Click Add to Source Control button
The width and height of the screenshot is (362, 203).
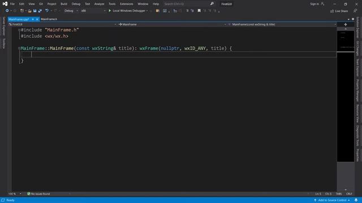pyautogui.click(x=332, y=200)
